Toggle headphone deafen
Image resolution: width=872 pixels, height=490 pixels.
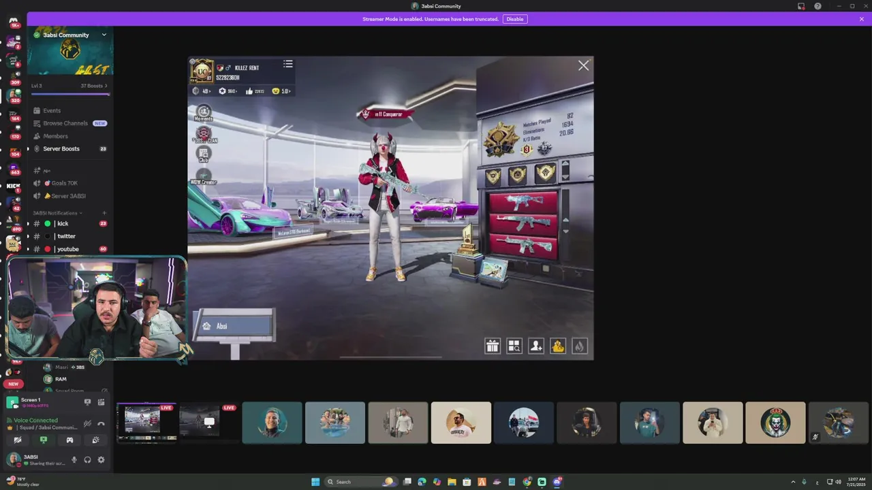[87, 460]
